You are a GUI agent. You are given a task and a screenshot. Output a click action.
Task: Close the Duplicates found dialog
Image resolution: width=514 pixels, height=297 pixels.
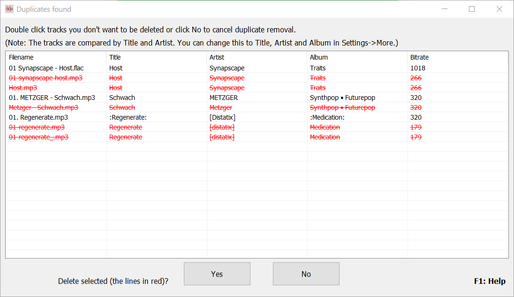(499, 9)
